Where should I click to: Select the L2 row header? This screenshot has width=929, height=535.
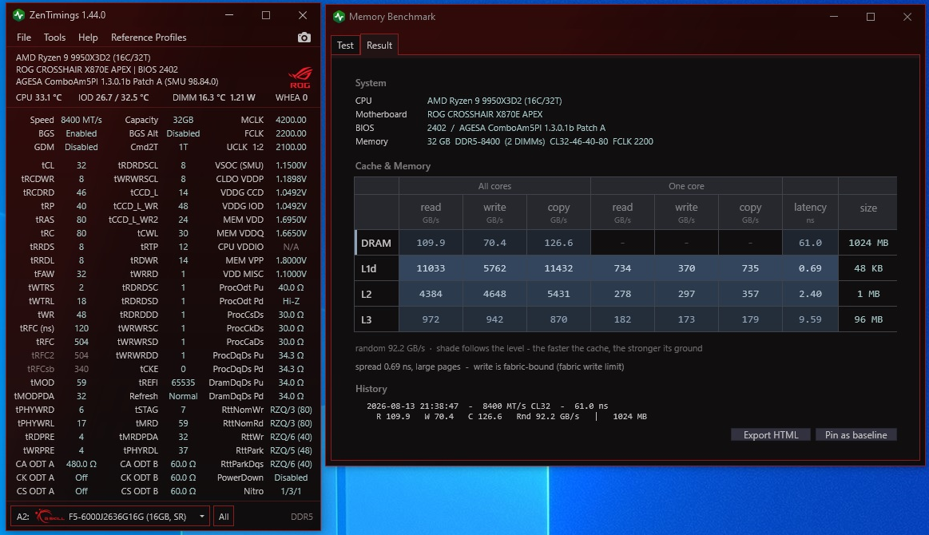click(x=376, y=294)
